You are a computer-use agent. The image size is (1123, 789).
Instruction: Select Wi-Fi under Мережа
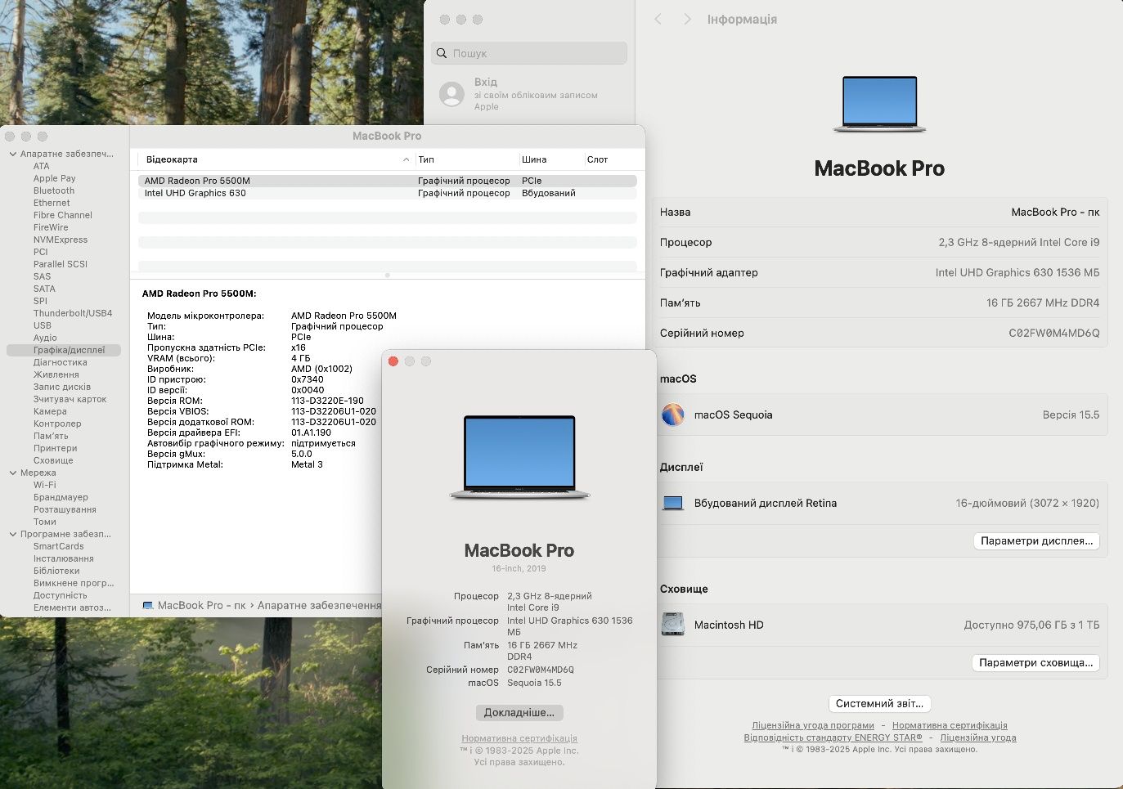(45, 485)
